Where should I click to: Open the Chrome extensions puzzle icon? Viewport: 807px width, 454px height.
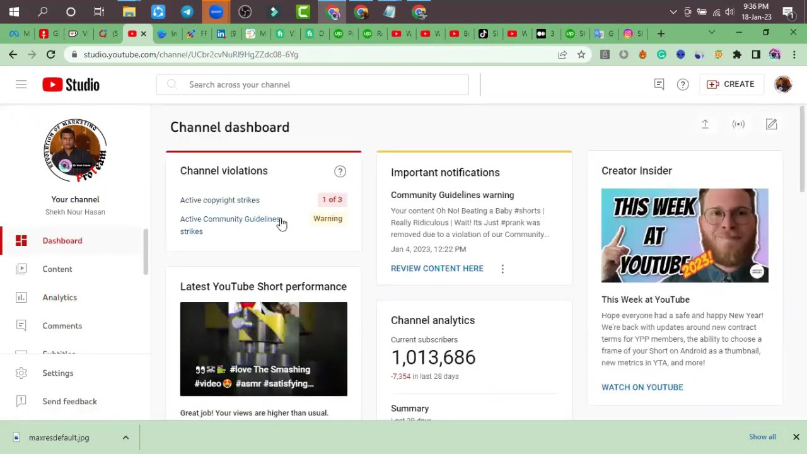[x=737, y=55]
